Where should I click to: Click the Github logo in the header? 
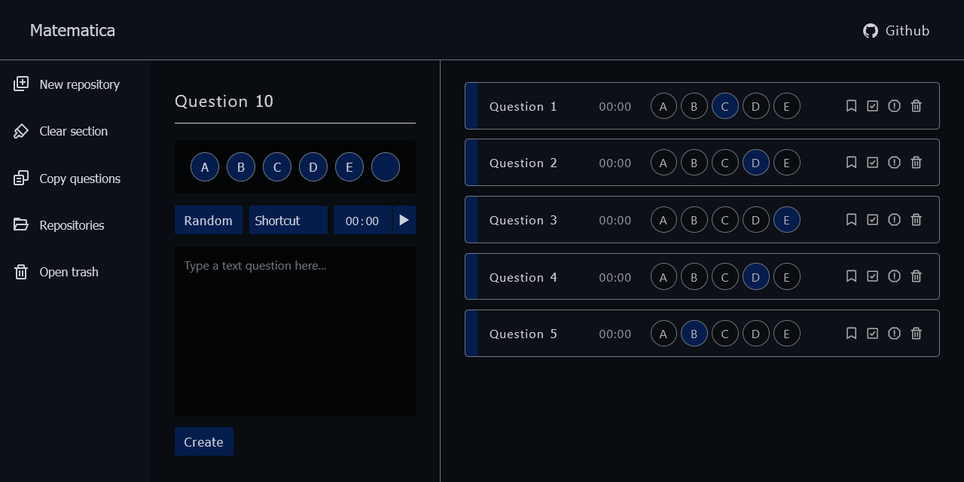click(x=870, y=31)
